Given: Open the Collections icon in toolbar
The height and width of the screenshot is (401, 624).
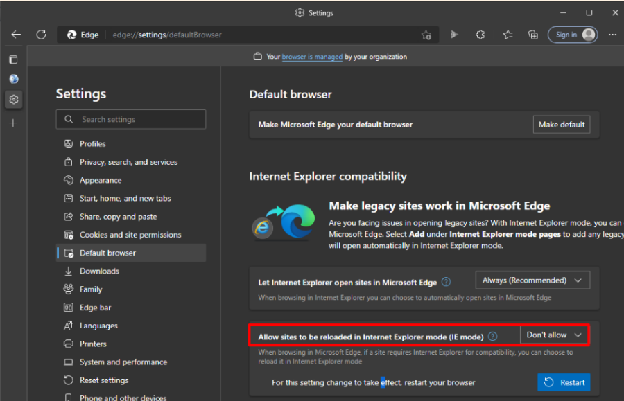Looking at the screenshot, I should click(533, 35).
